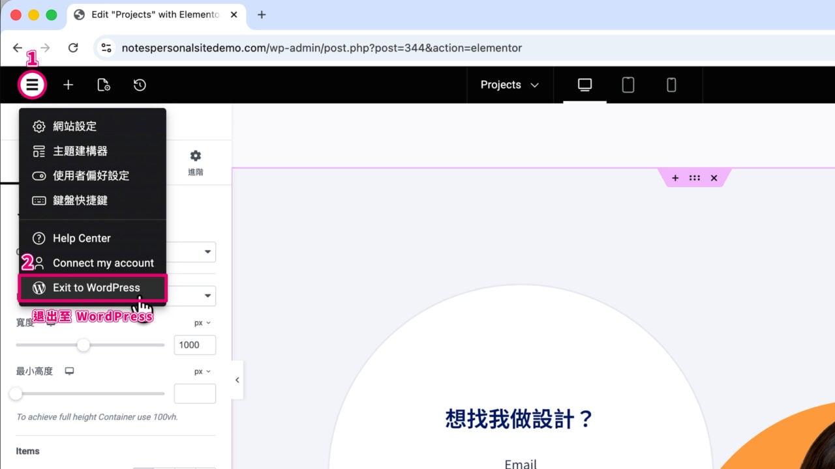This screenshot has width=835, height=469.
Task: Open a new browser tab
Action: (262, 14)
